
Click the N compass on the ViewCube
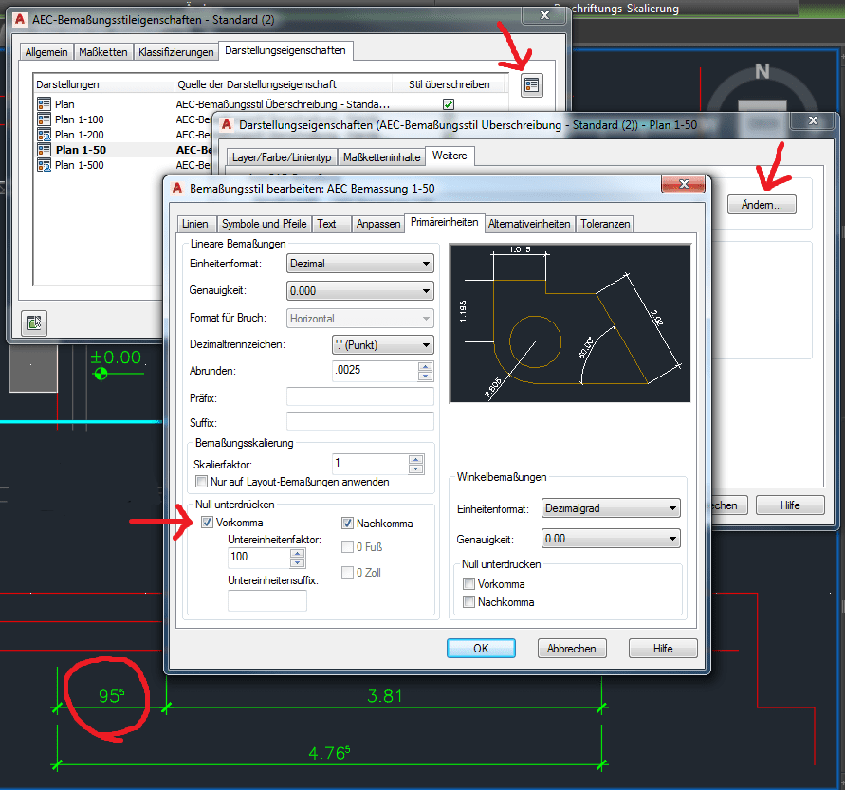tap(762, 71)
